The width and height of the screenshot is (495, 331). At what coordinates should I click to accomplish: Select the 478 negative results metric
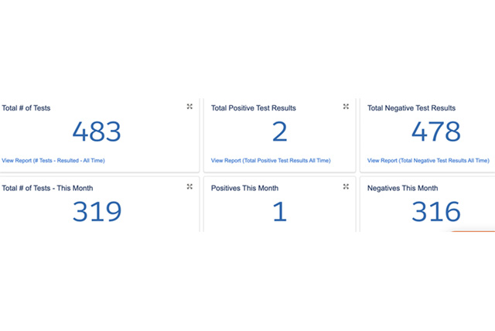point(436,132)
